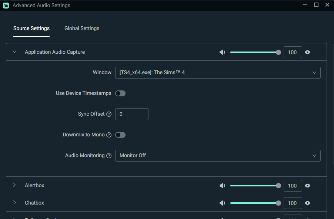Switch to Global Settings tab

(x=82, y=29)
